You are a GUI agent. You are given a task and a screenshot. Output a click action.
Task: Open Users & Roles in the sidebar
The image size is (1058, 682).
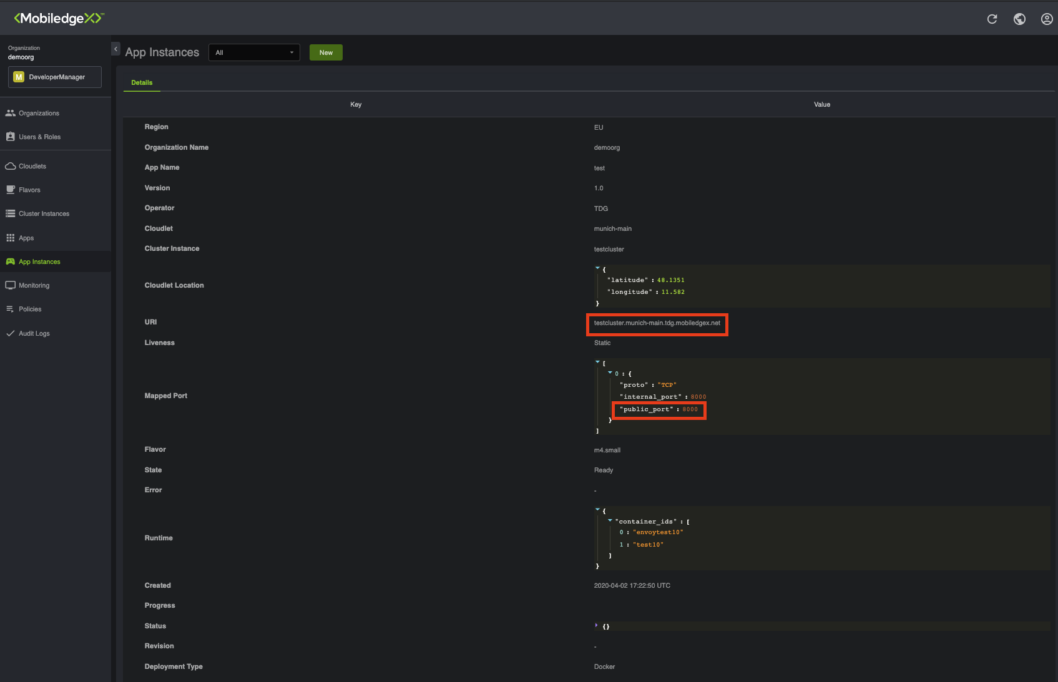39,137
